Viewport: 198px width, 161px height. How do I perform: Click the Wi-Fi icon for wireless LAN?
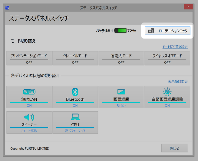coord(29,92)
